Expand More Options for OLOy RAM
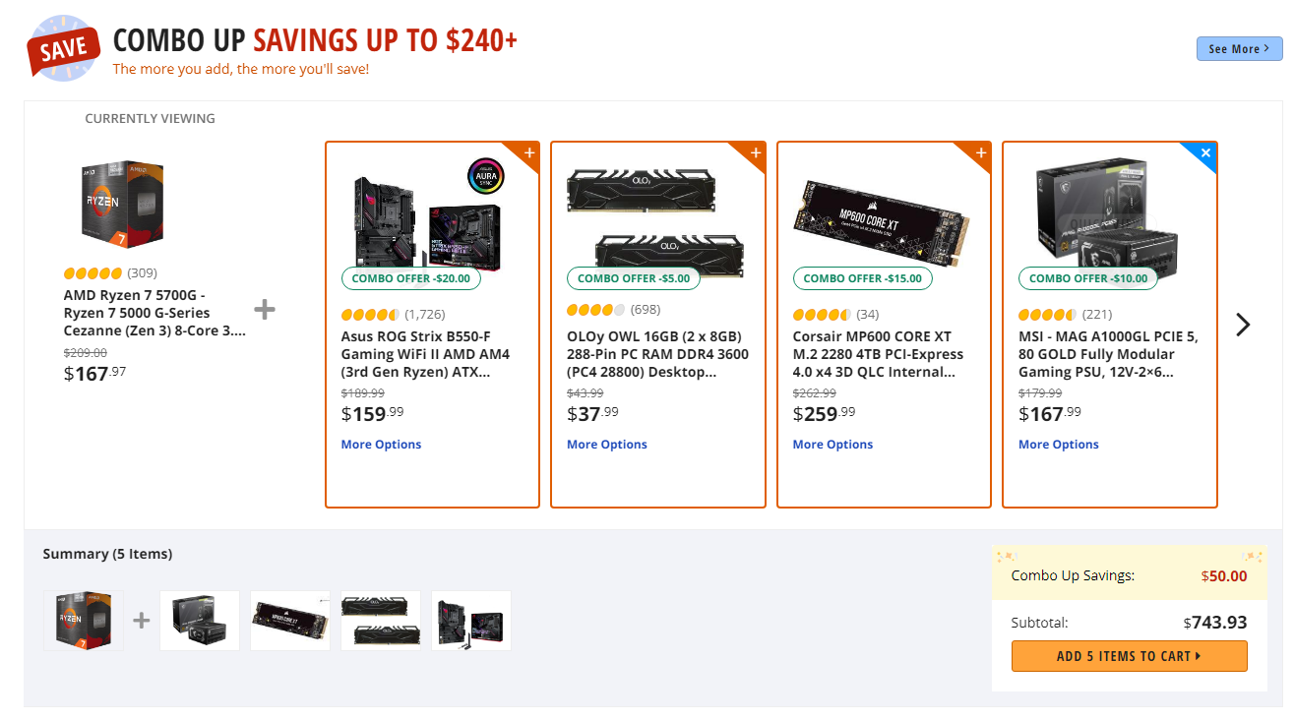This screenshot has width=1294, height=720. [x=606, y=445]
